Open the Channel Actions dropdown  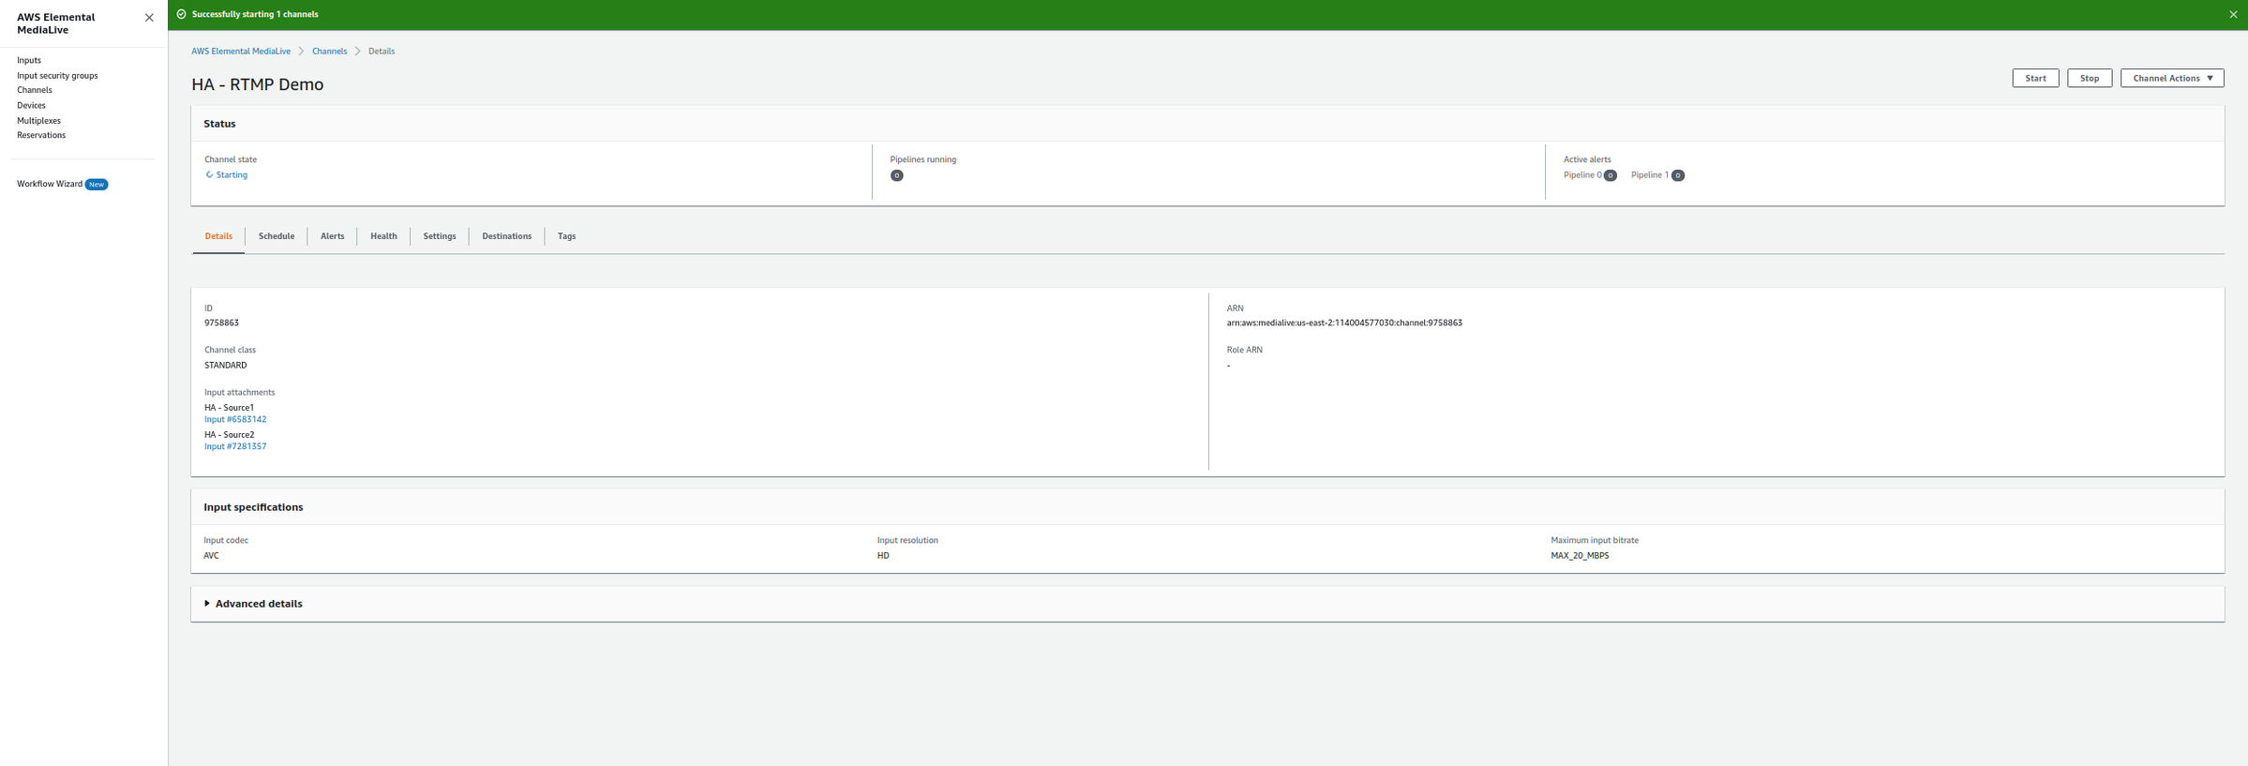(2172, 78)
